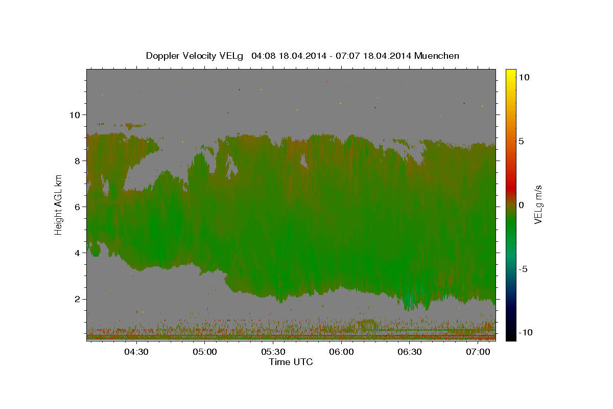
Task: Click the height tick label 6
Action: (77, 207)
